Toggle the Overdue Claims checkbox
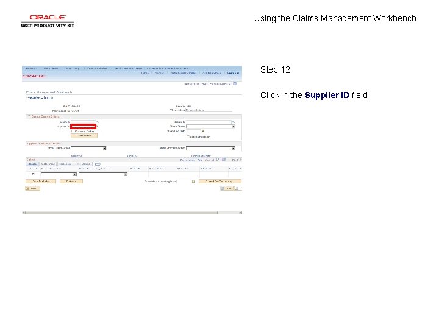This screenshot has width=439, height=329. click(73, 131)
